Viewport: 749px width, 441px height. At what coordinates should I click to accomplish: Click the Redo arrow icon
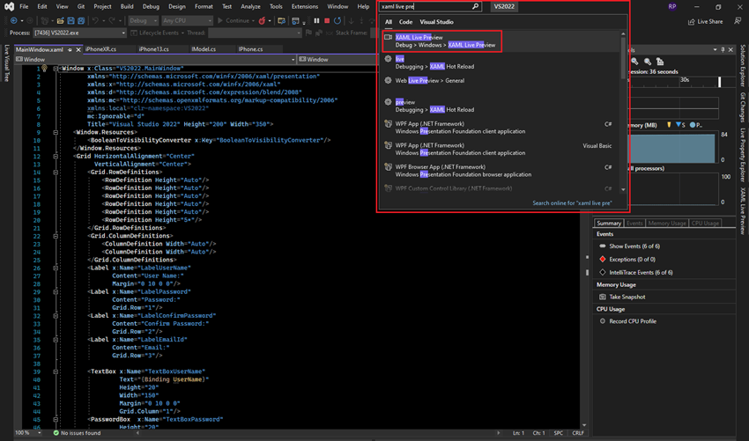pyautogui.click(x=111, y=20)
